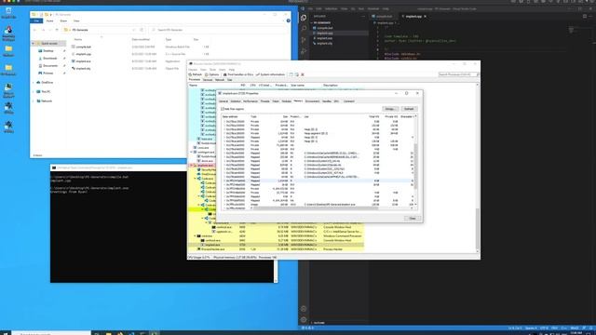Viewport: 596px width, 335px height.
Task: Click the Windows Start button
Action: (6, 333)
